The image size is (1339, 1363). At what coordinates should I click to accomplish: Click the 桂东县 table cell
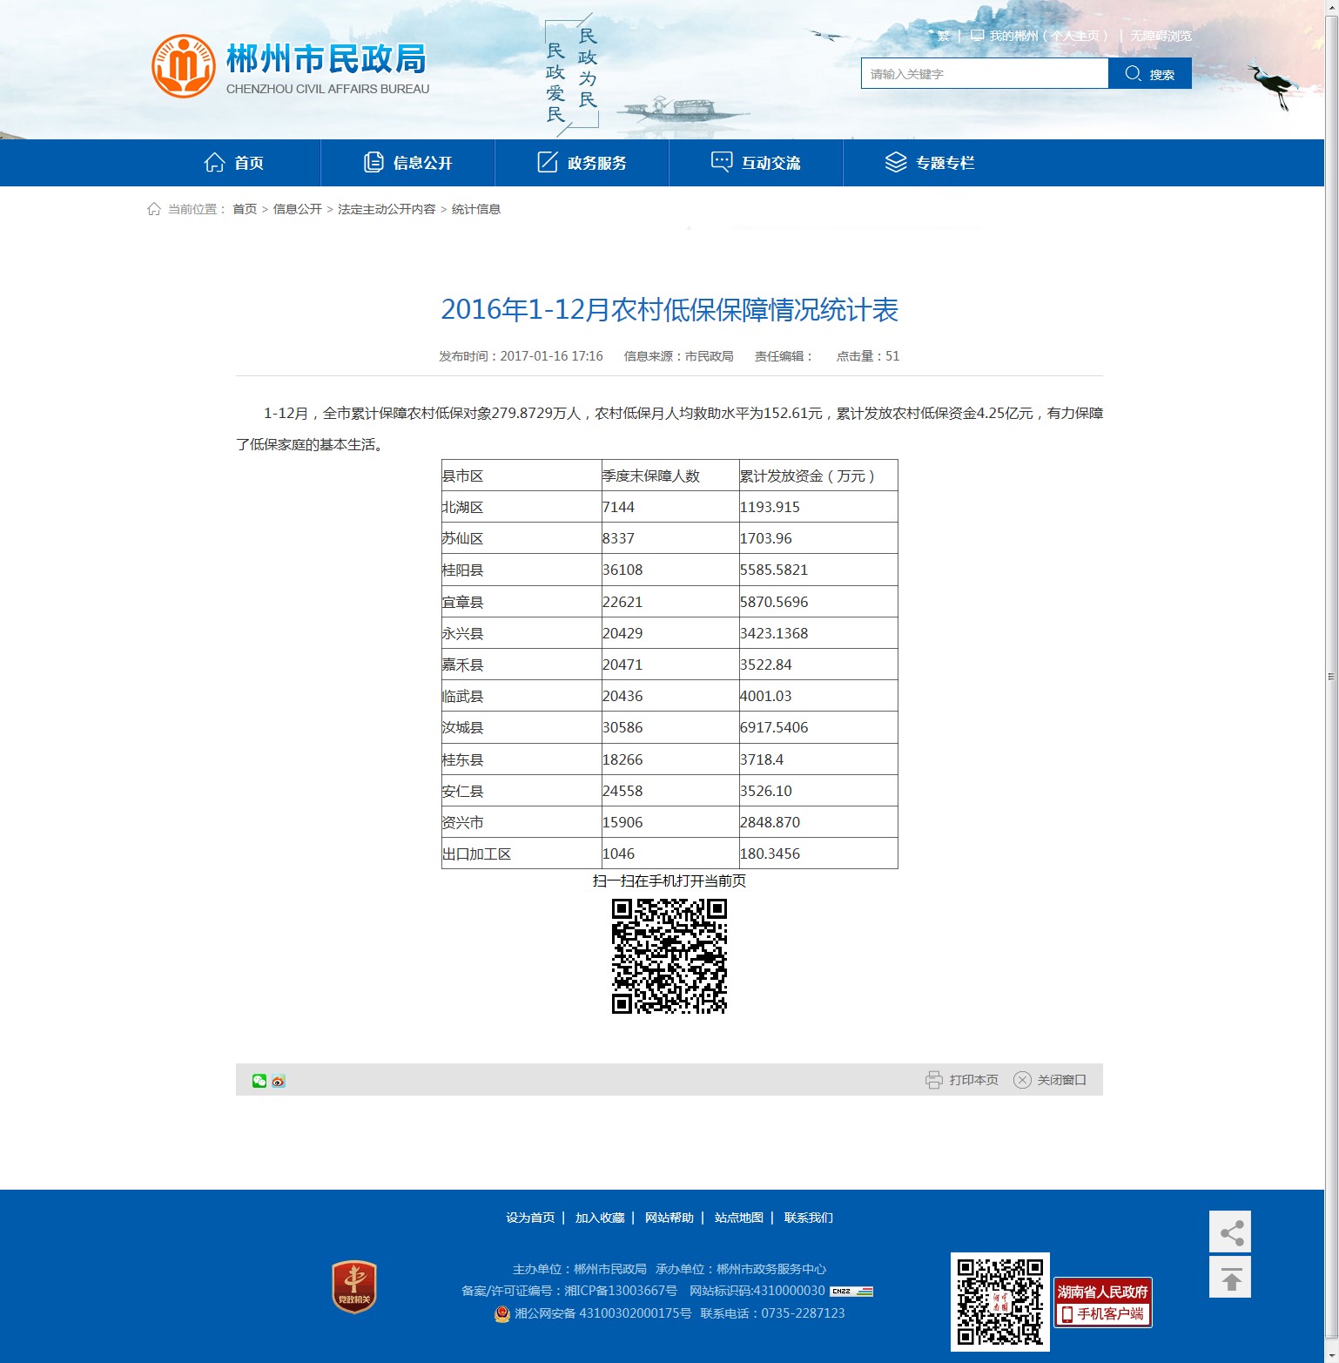coord(521,759)
